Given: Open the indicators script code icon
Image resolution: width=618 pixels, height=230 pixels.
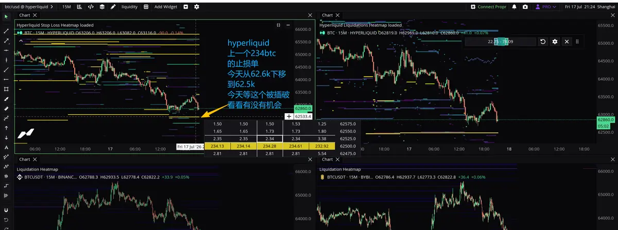Looking at the screenshot, I should tap(91, 7).
